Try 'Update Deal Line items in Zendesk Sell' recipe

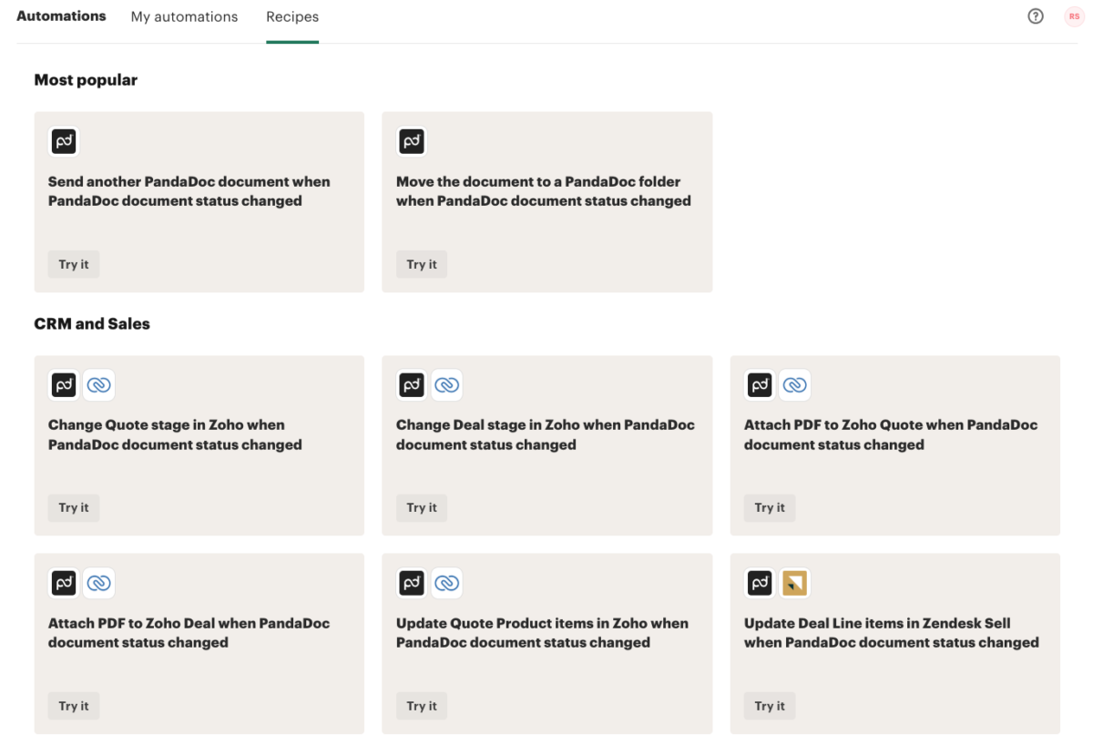(x=770, y=706)
